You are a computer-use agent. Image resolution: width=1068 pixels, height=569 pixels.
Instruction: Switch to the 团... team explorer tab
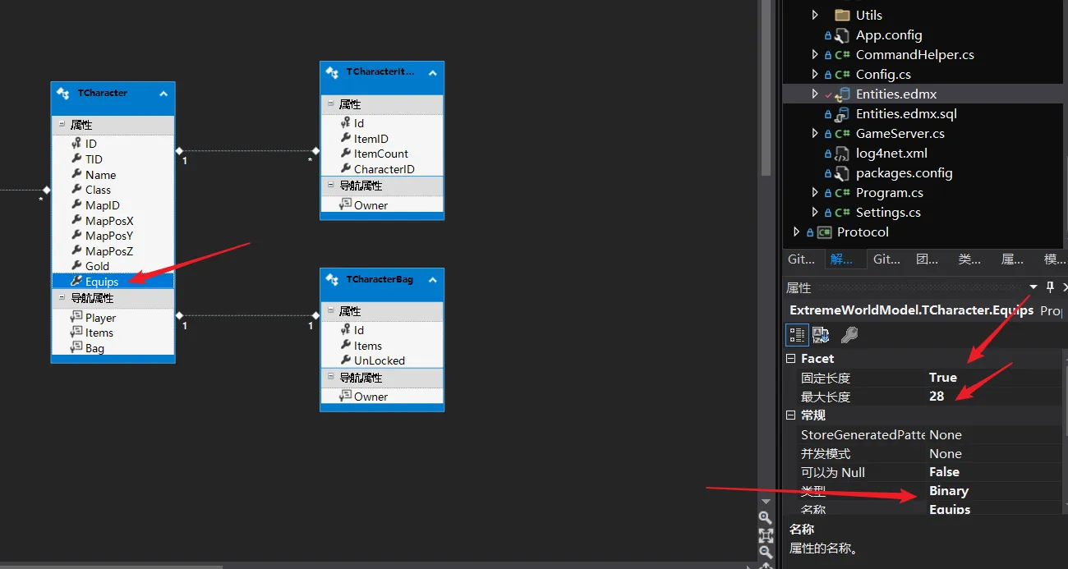(927, 259)
